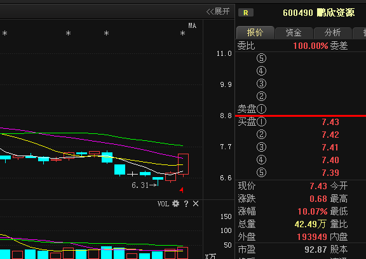Click the third asterisk marker from the left

coord(107,34)
